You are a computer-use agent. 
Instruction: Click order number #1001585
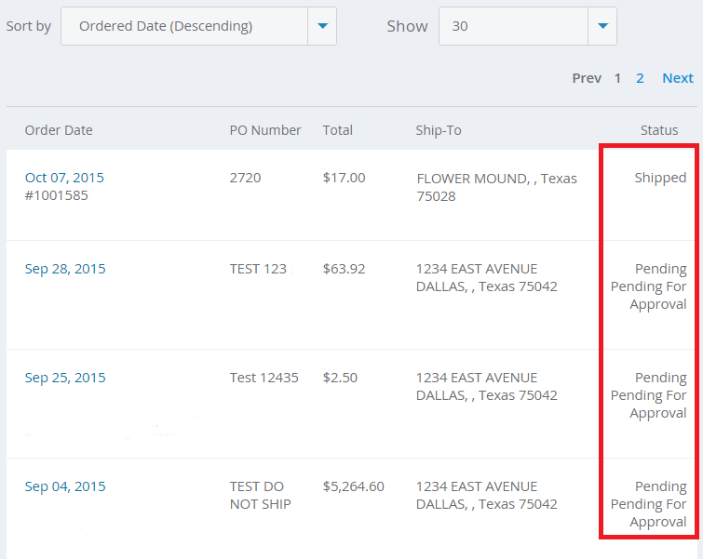57,195
